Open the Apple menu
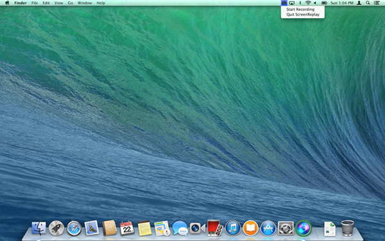Viewport: 385px width, 241px height. 7,3
